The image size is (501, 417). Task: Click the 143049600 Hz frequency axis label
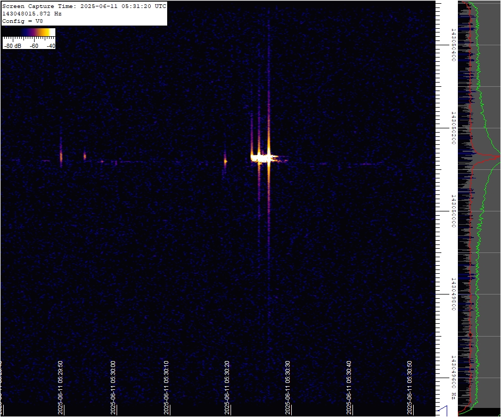pyautogui.click(x=453, y=377)
